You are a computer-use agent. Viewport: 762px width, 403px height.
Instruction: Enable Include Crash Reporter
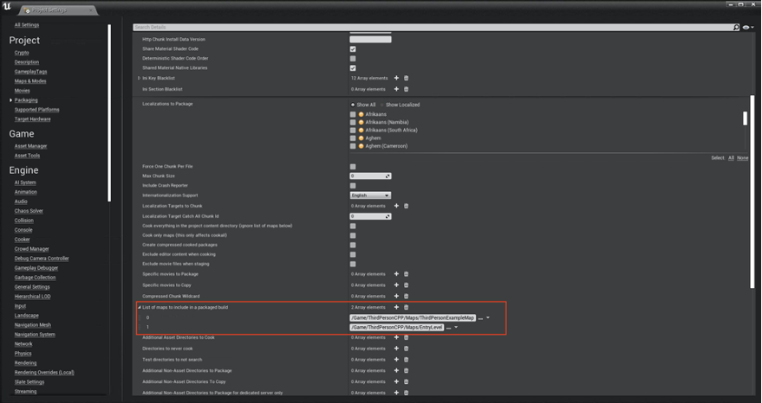pos(353,186)
